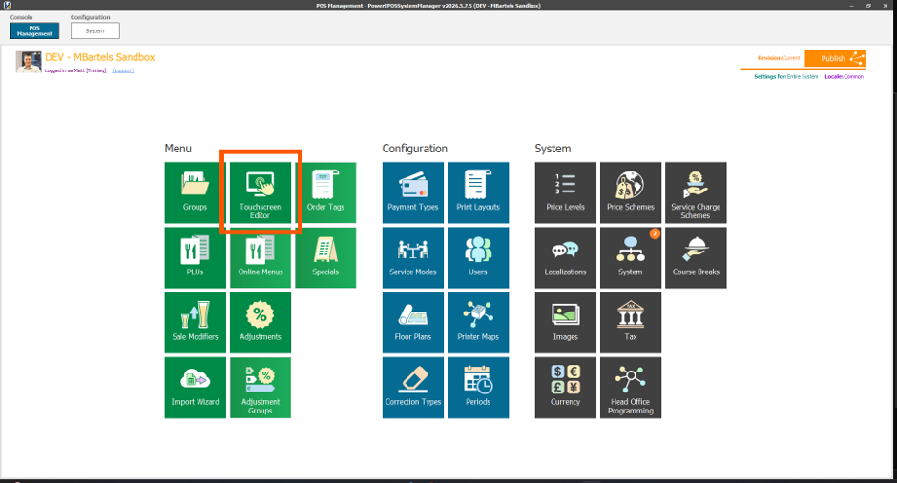
Task: Open the PLUs tile
Action: (195, 257)
